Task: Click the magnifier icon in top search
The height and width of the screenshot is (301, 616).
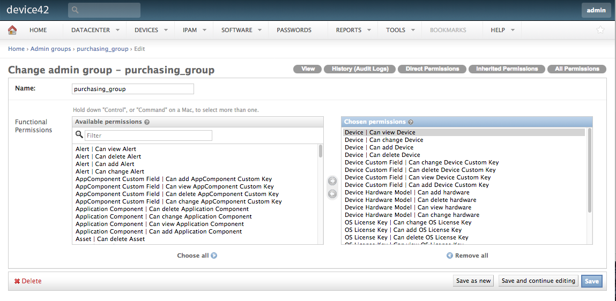Action: [76, 10]
